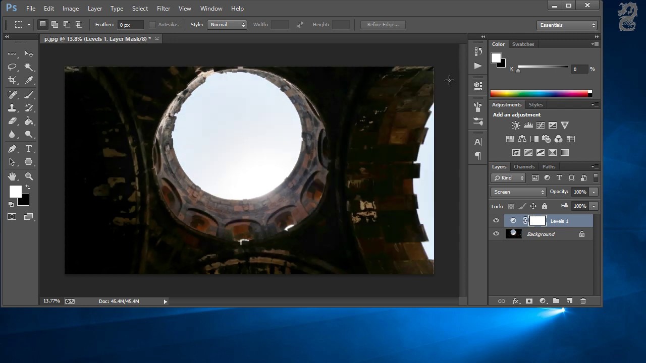Select the Hand tool

(x=12, y=176)
